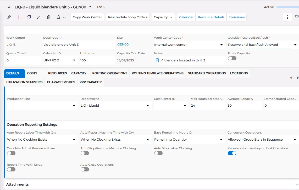Open Auto Report Labor Time dropdown

(74, 140)
